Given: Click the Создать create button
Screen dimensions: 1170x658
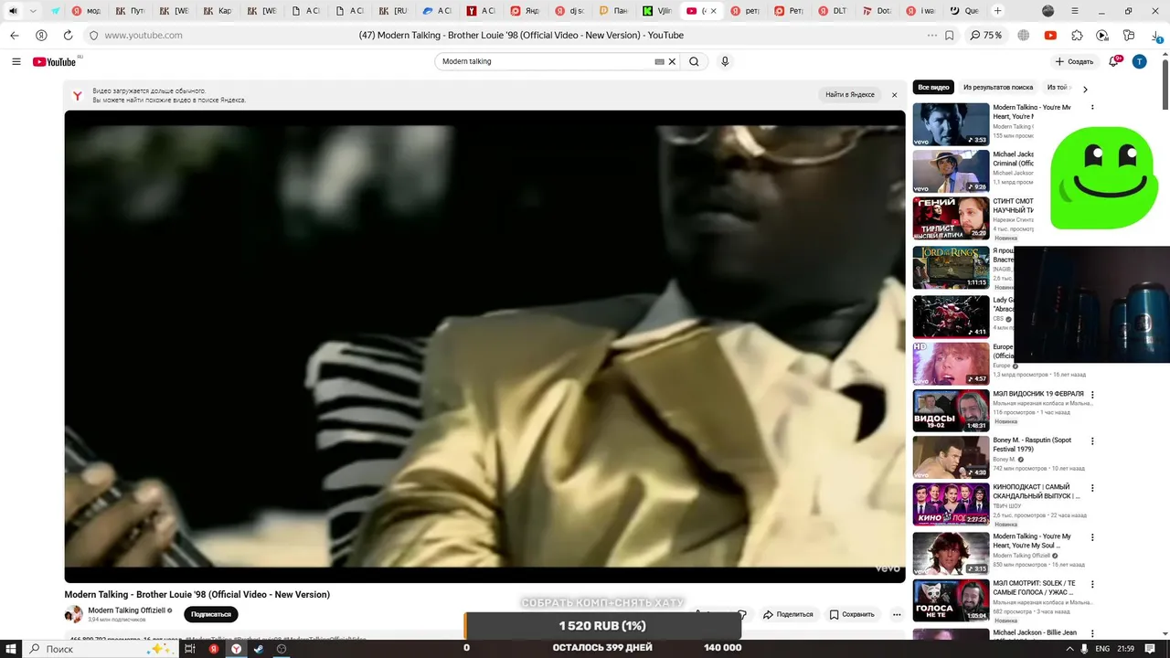Looking at the screenshot, I should pos(1074,61).
